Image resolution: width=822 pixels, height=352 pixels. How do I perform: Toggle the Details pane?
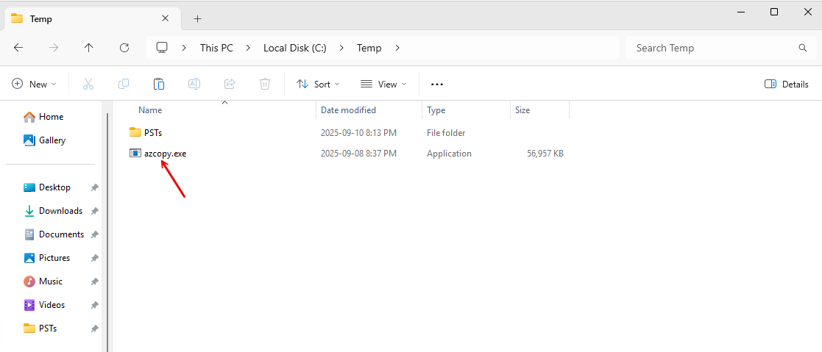787,84
